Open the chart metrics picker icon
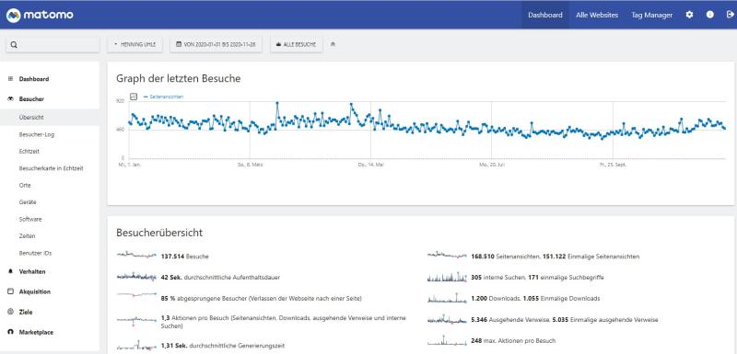Image resolution: width=737 pixels, height=354 pixels. point(134,97)
